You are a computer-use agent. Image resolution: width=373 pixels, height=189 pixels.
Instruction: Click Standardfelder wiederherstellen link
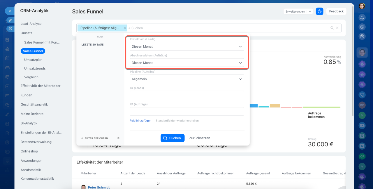(177, 121)
